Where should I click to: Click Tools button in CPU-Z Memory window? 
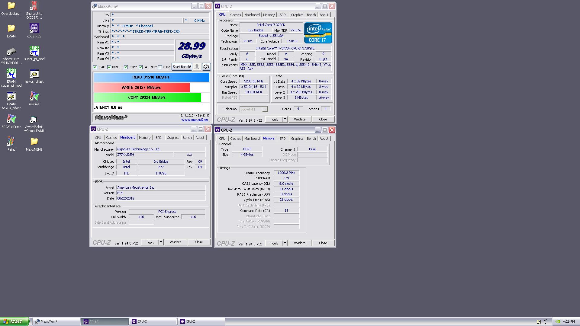pos(274,243)
